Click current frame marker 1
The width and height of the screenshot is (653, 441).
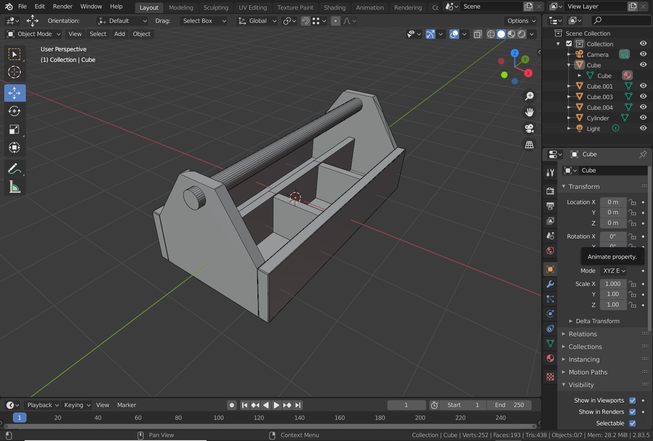tap(19, 418)
